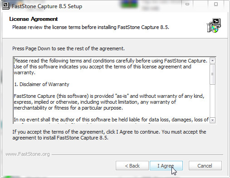Click the I Agree button

click(166, 166)
